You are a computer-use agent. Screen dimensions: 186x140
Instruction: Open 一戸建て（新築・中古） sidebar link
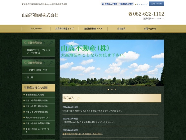click(x=38, y=70)
